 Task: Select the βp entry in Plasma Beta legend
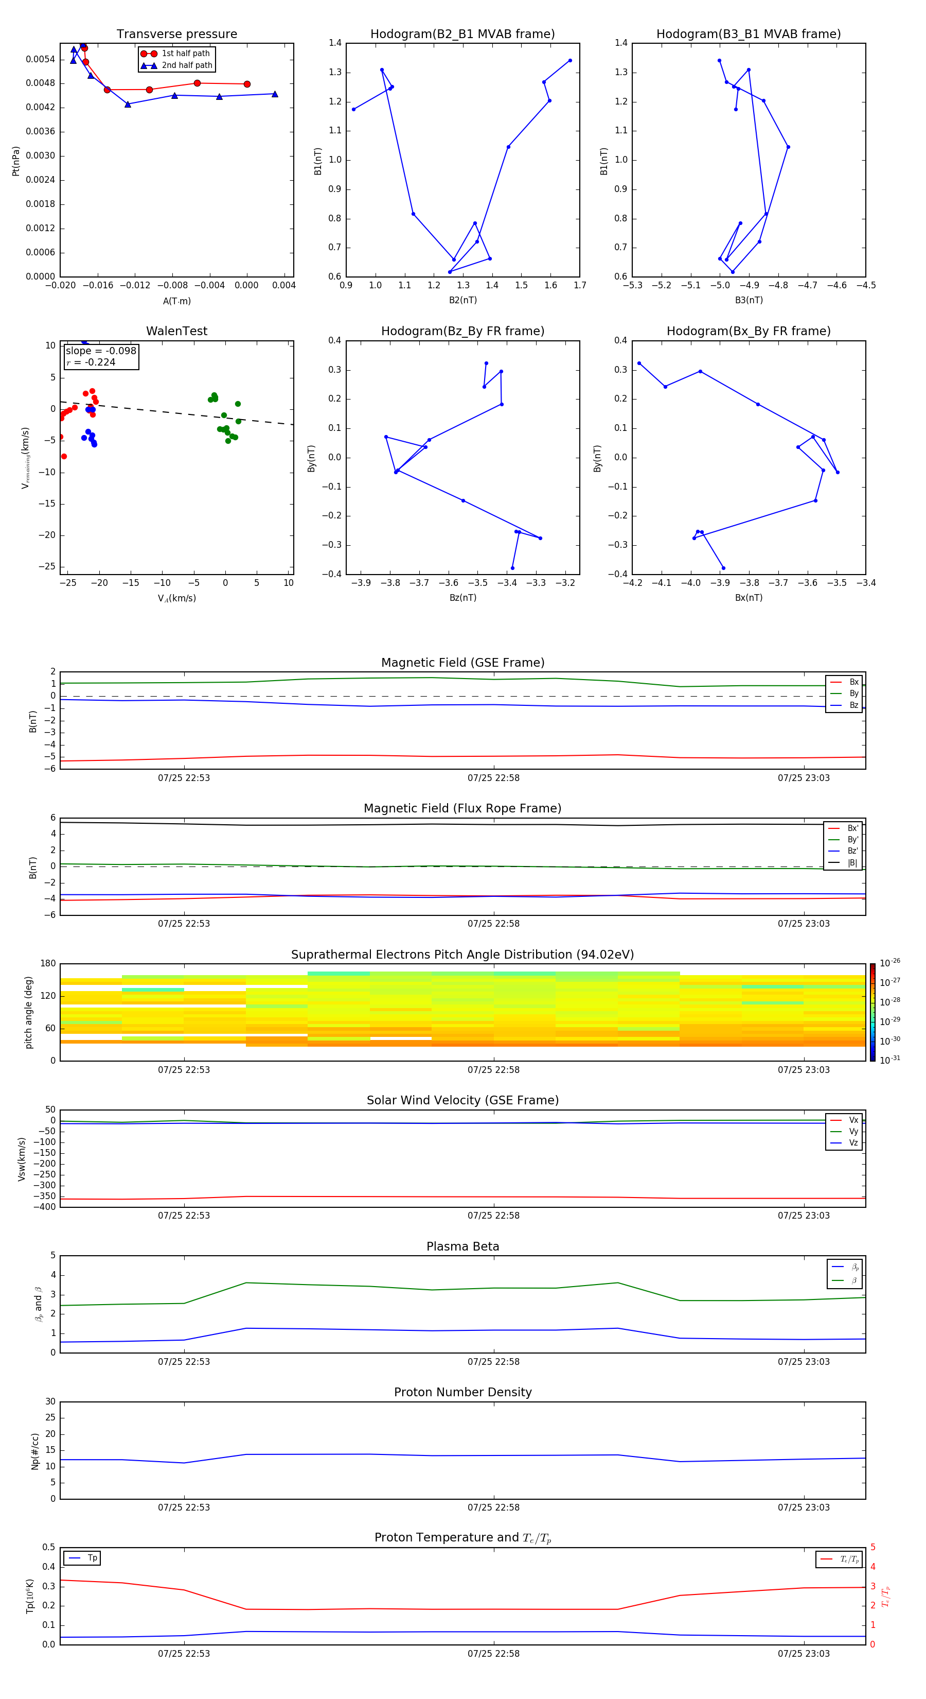click(845, 1267)
